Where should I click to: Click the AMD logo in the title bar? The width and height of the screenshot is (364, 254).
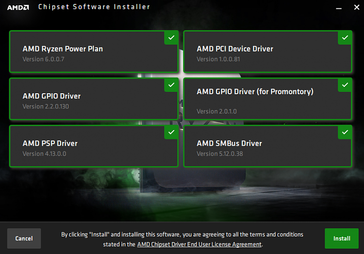[x=18, y=7]
